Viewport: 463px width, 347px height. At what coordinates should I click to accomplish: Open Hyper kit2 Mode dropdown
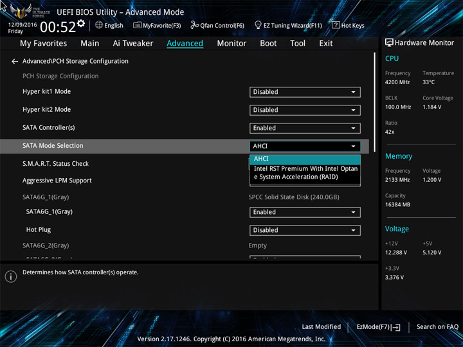[x=305, y=110]
